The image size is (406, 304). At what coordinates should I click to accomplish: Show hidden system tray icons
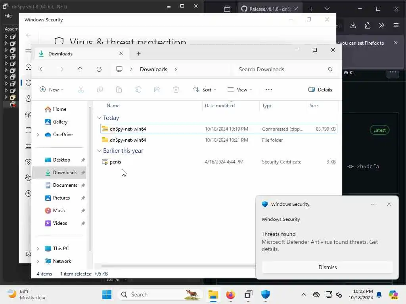tap(304, 294)
